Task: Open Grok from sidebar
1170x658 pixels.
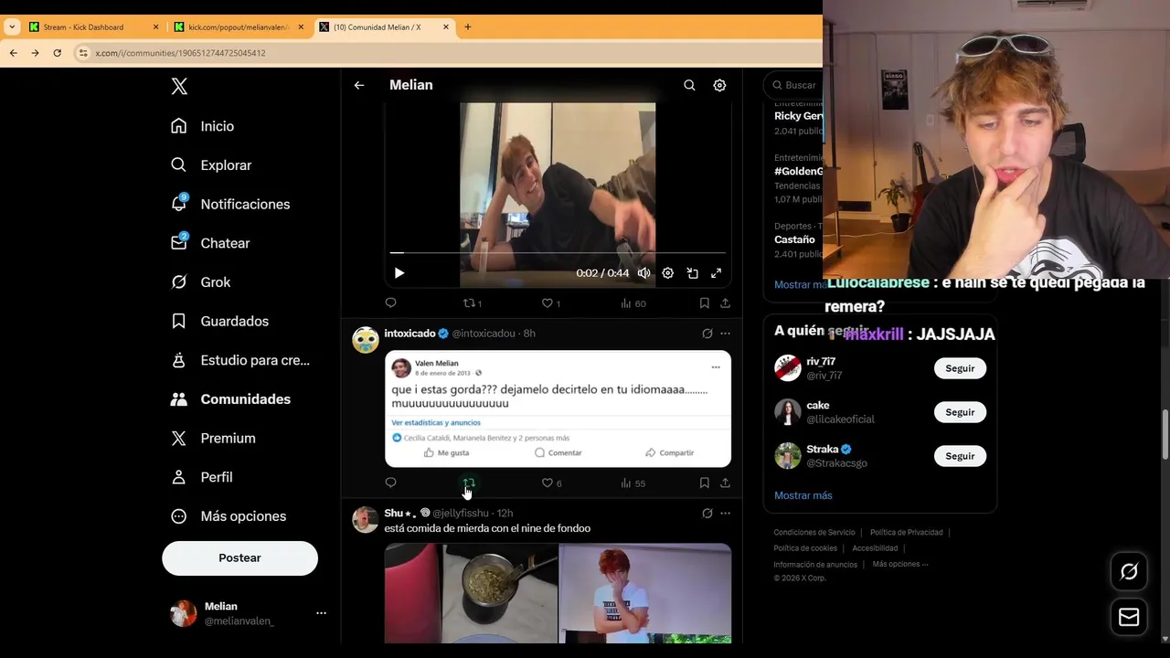Action: click(201, 282)
